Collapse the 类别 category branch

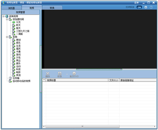point(7,37)
